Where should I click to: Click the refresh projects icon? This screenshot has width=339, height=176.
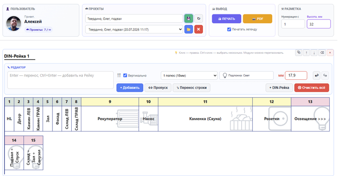coord(199,18)
